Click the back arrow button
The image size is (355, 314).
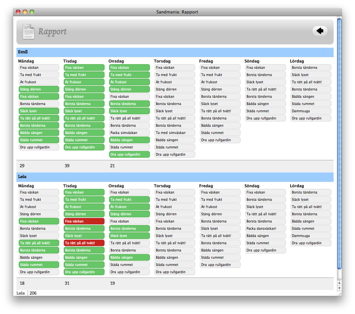319,31
